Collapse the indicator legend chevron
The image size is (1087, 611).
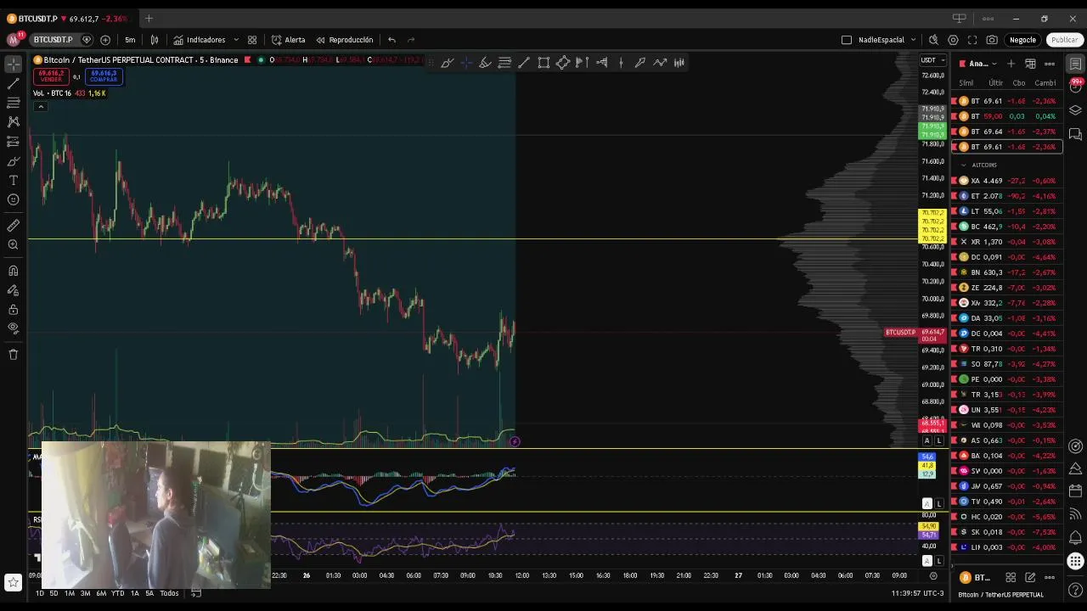[40, 106]
